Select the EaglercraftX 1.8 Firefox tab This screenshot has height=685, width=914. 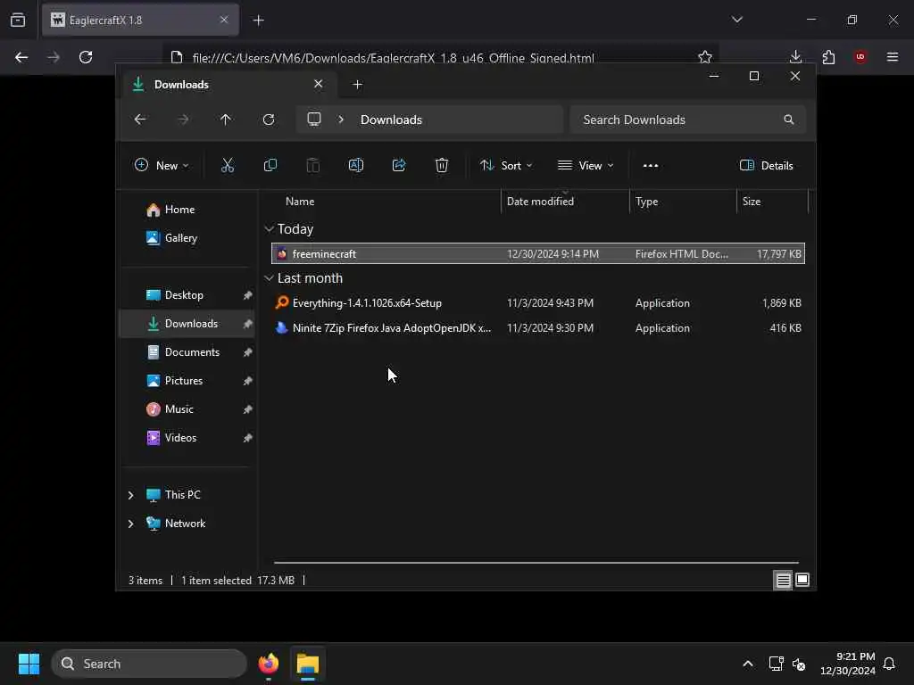pyautogui.click(x=140, y=20)
